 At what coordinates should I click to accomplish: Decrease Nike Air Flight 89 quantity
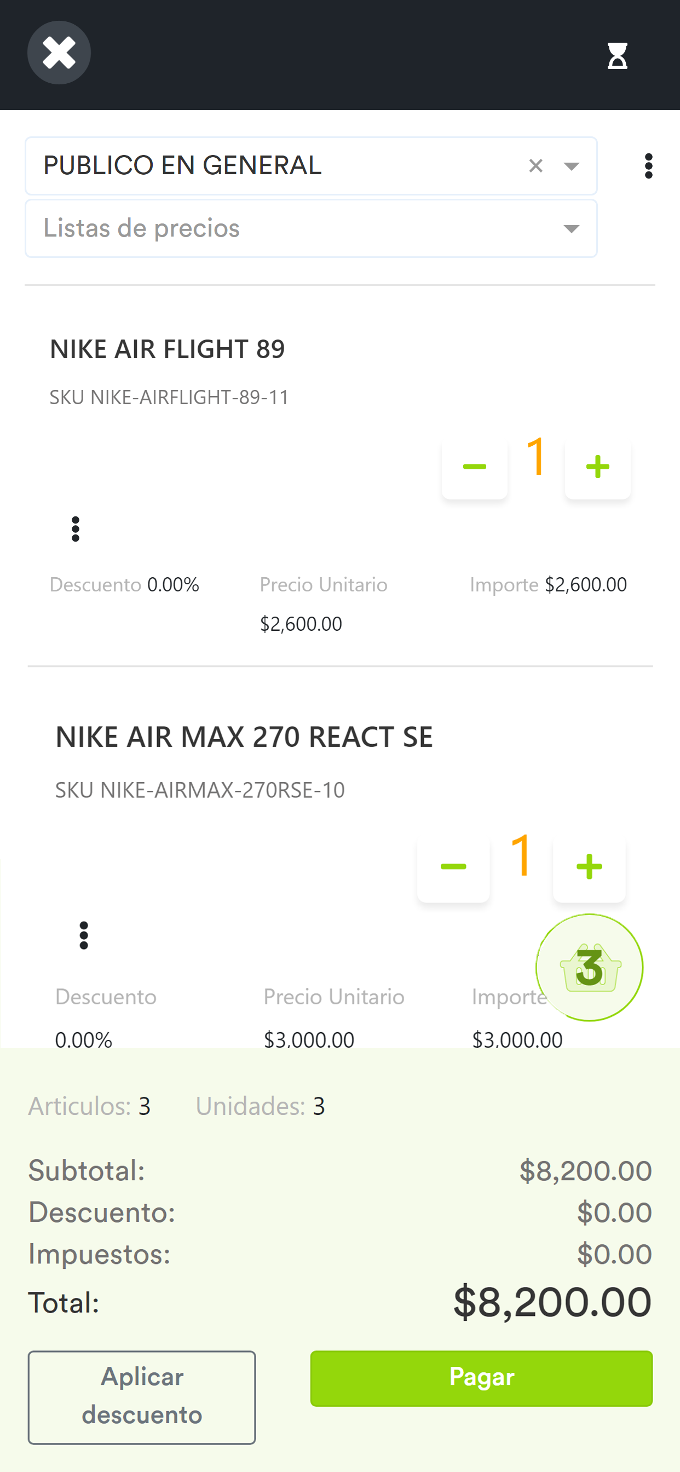(474, 467)
